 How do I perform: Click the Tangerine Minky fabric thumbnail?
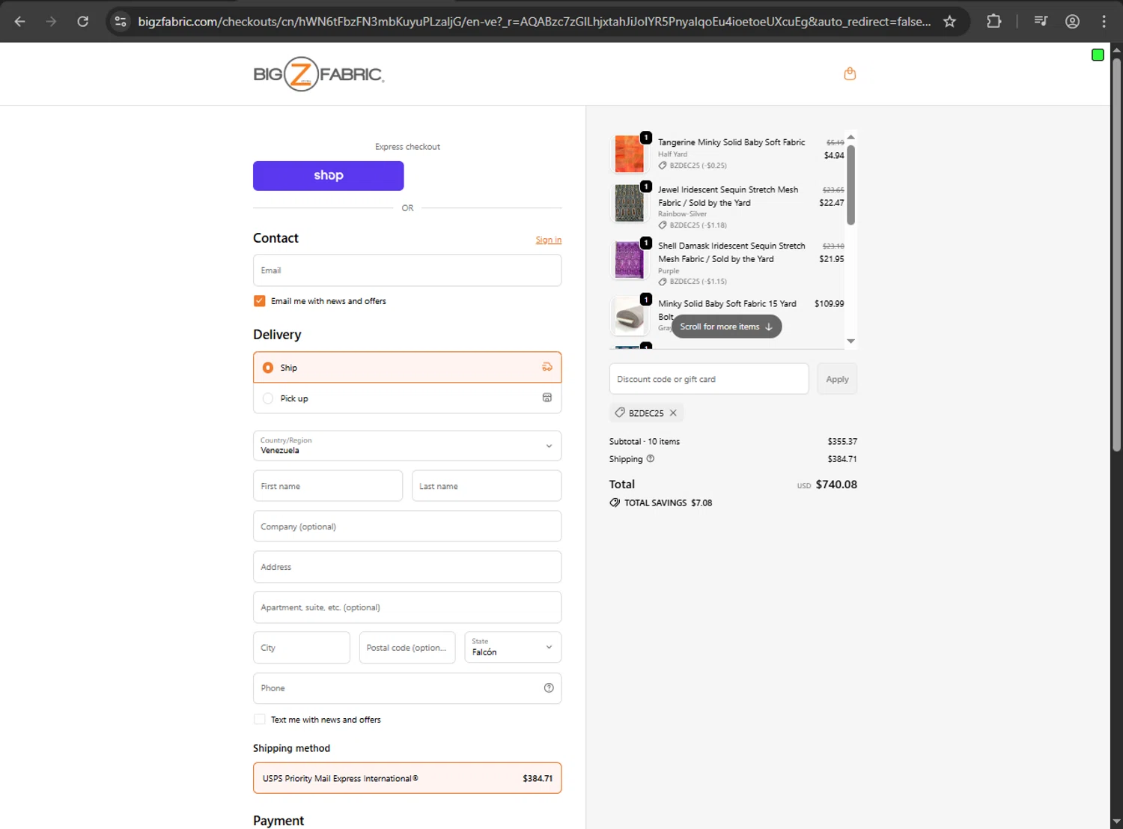[x=629, y=154]
